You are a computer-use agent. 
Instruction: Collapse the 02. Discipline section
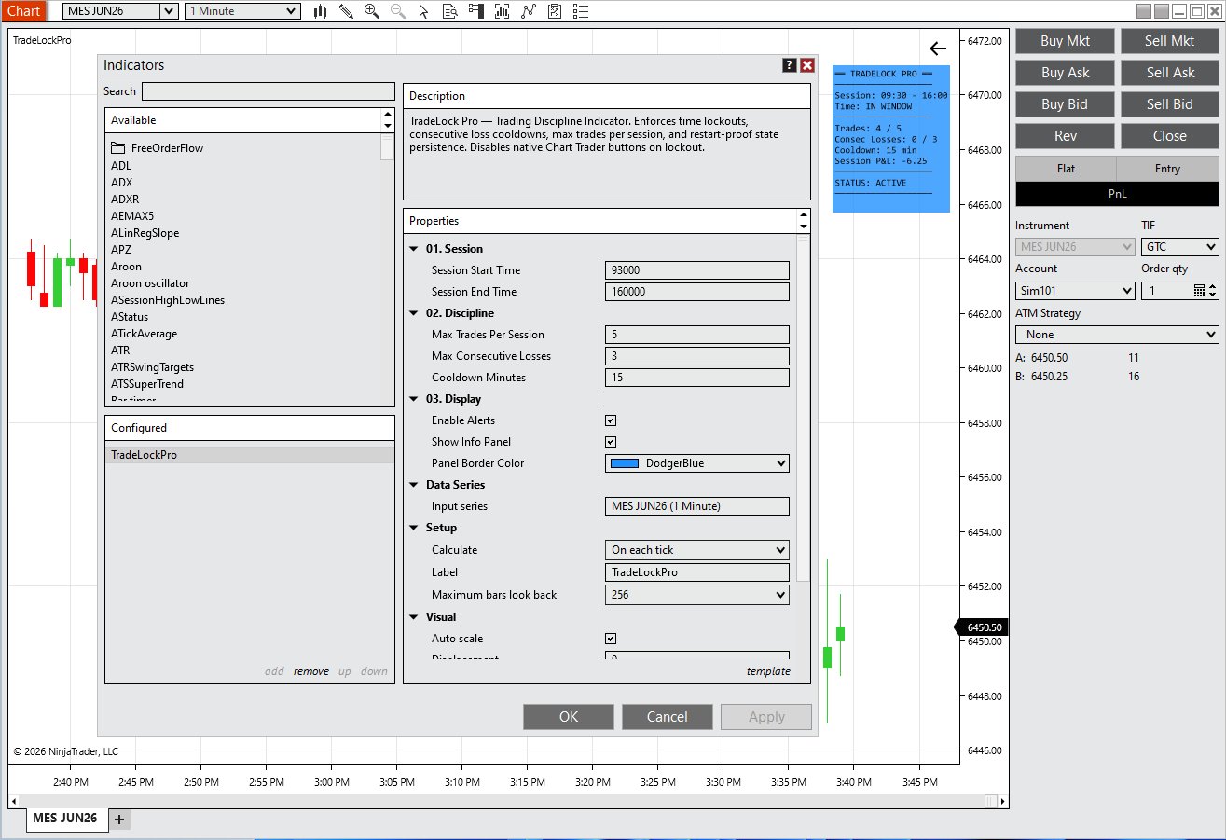(414, 312)
